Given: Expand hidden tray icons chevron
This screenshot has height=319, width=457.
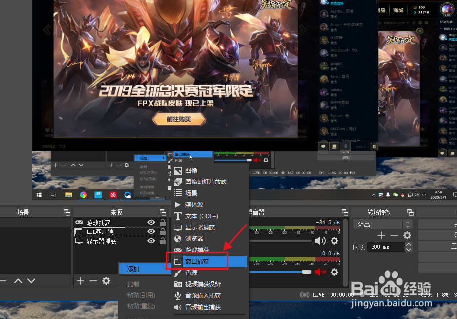Looking at the screenshot, I should click(x=374, y=195).
